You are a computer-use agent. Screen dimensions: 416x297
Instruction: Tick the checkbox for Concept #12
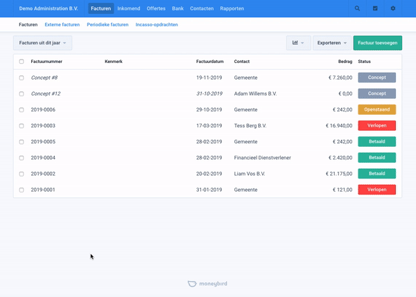21,93
